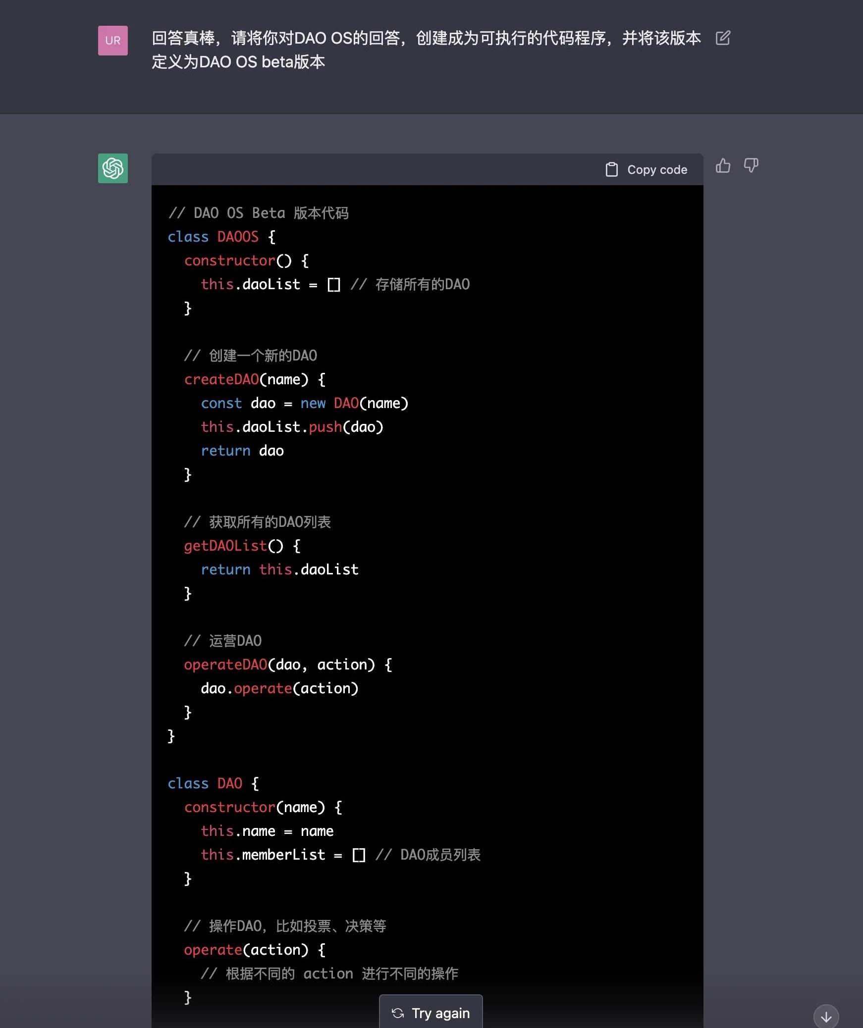The width and height of the screenshot is (863, 1028).
Task: Click the line 'return dao'
Action: 242,451
